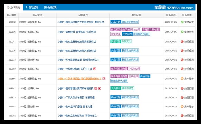Click the 投诉时间 column header
201x124 pixels.
pos(171,15)
